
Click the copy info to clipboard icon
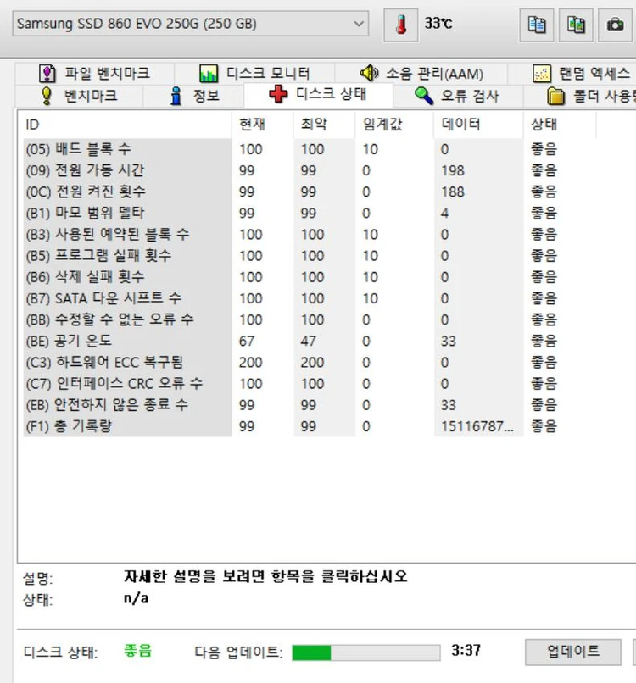(537, 25)
